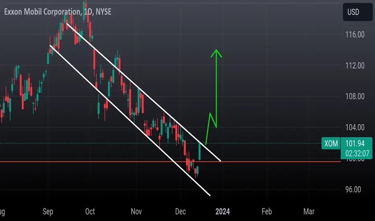Click the 02:32:07 countdown timer
Screen dimensions: 375x221
pyautogui.click(x=357, y=153)
